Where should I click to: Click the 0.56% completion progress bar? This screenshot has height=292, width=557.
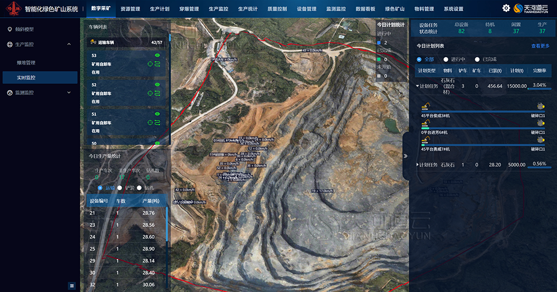coord(539,167)
